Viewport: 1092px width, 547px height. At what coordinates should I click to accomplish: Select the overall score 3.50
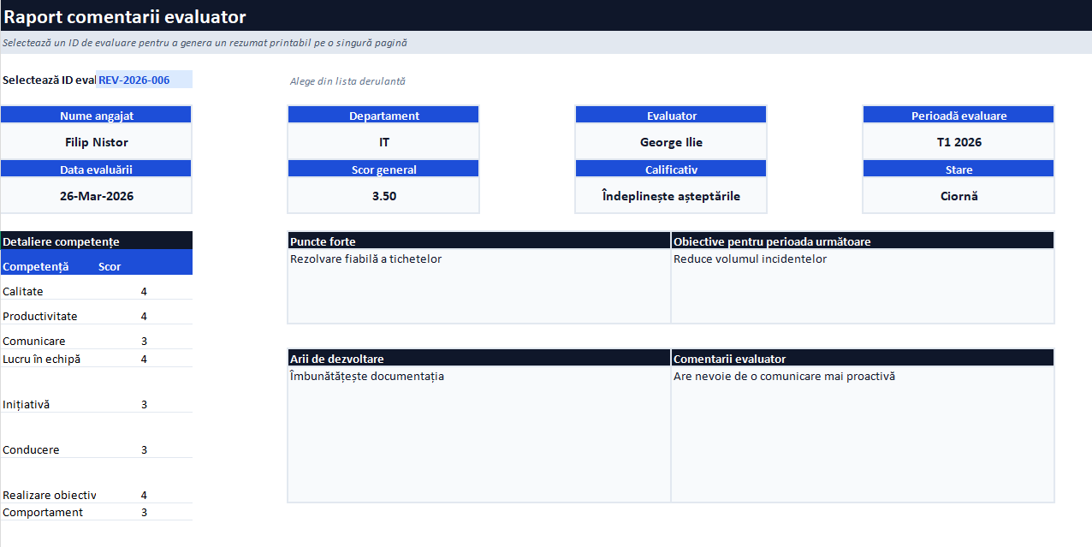[x=384, y=196]
